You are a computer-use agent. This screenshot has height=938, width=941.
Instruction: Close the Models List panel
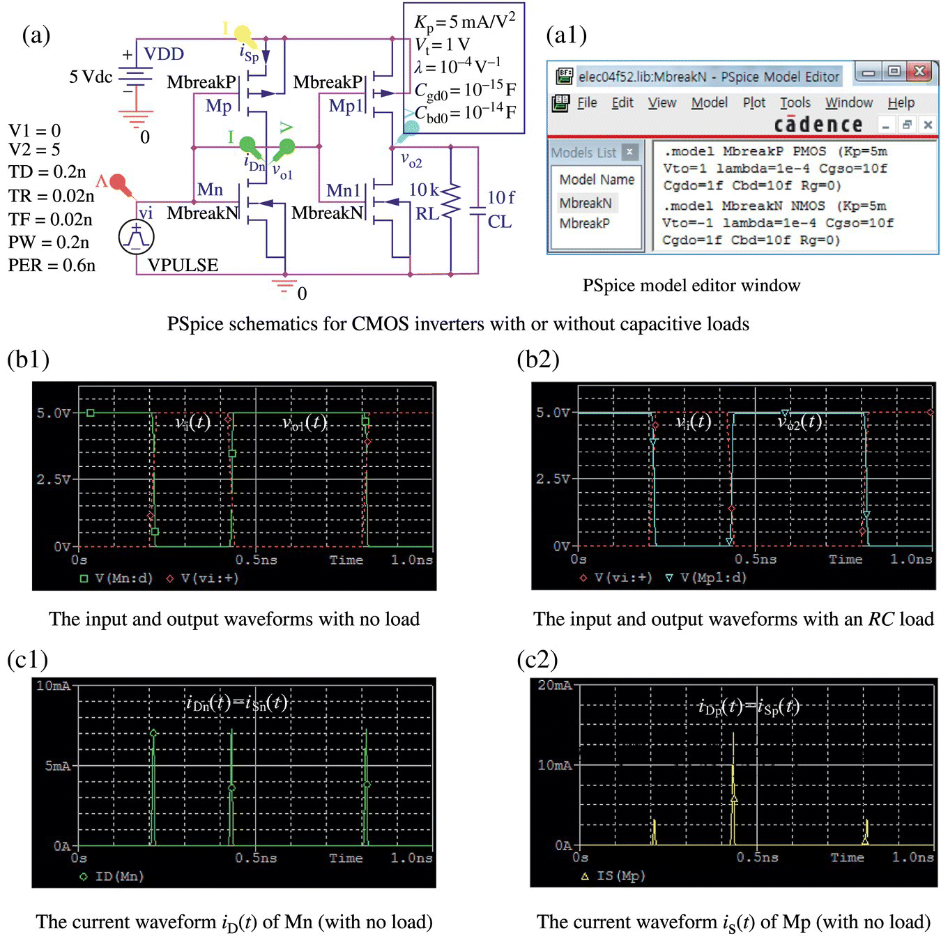[629, 151]
